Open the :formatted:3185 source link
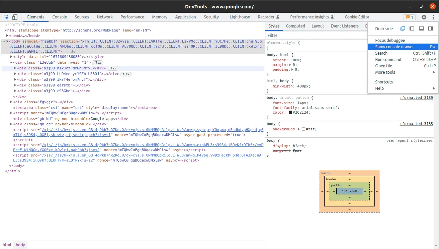This screenshot has height=249, width=439. [416, 124]
